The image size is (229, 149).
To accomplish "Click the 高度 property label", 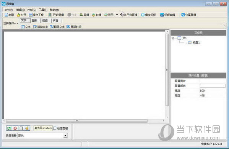I will (177, 96).
